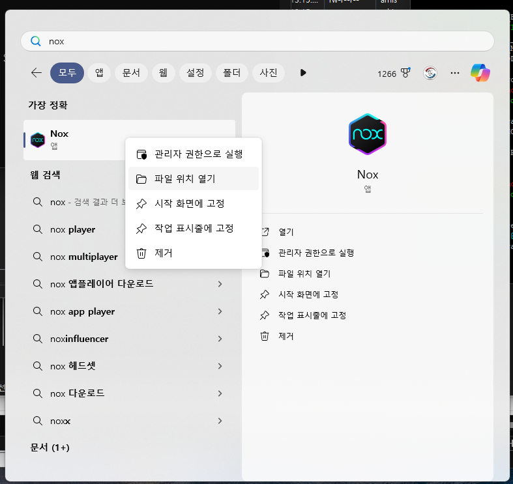This screenshot has width=513, height=484.
Task: Select the 웹 filter tab
Action: click(x=163, y=72)
